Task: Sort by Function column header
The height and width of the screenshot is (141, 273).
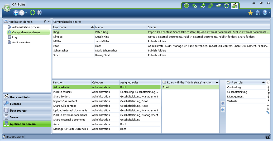Action: point(72,82)
